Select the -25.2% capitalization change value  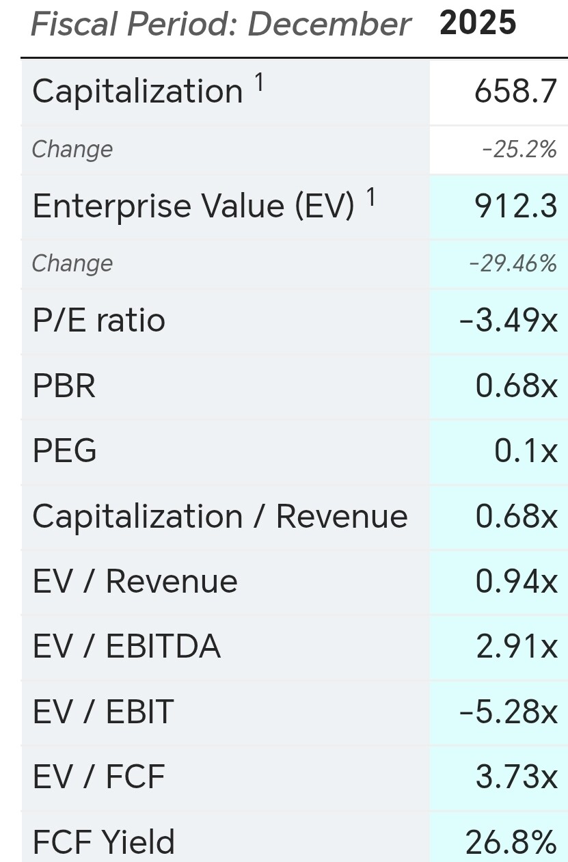point(519,149)
